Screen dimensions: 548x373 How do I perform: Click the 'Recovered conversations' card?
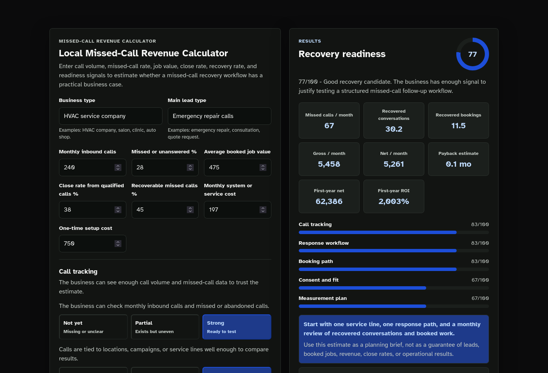tap(394, 120)
